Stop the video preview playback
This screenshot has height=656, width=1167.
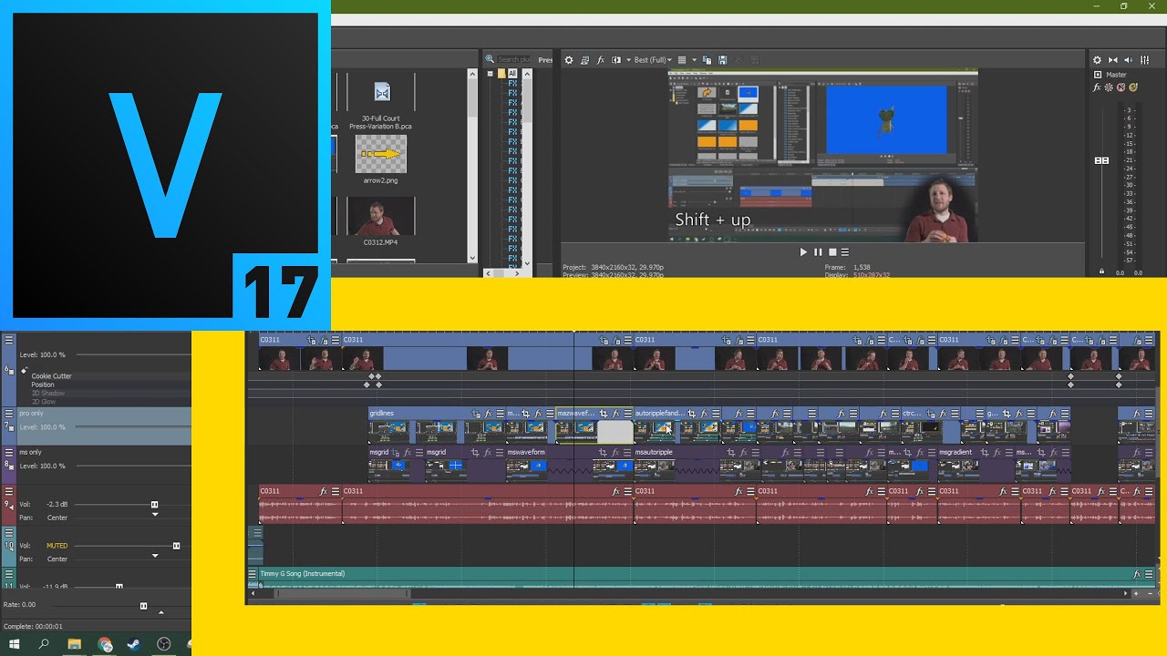click(831, 252)
